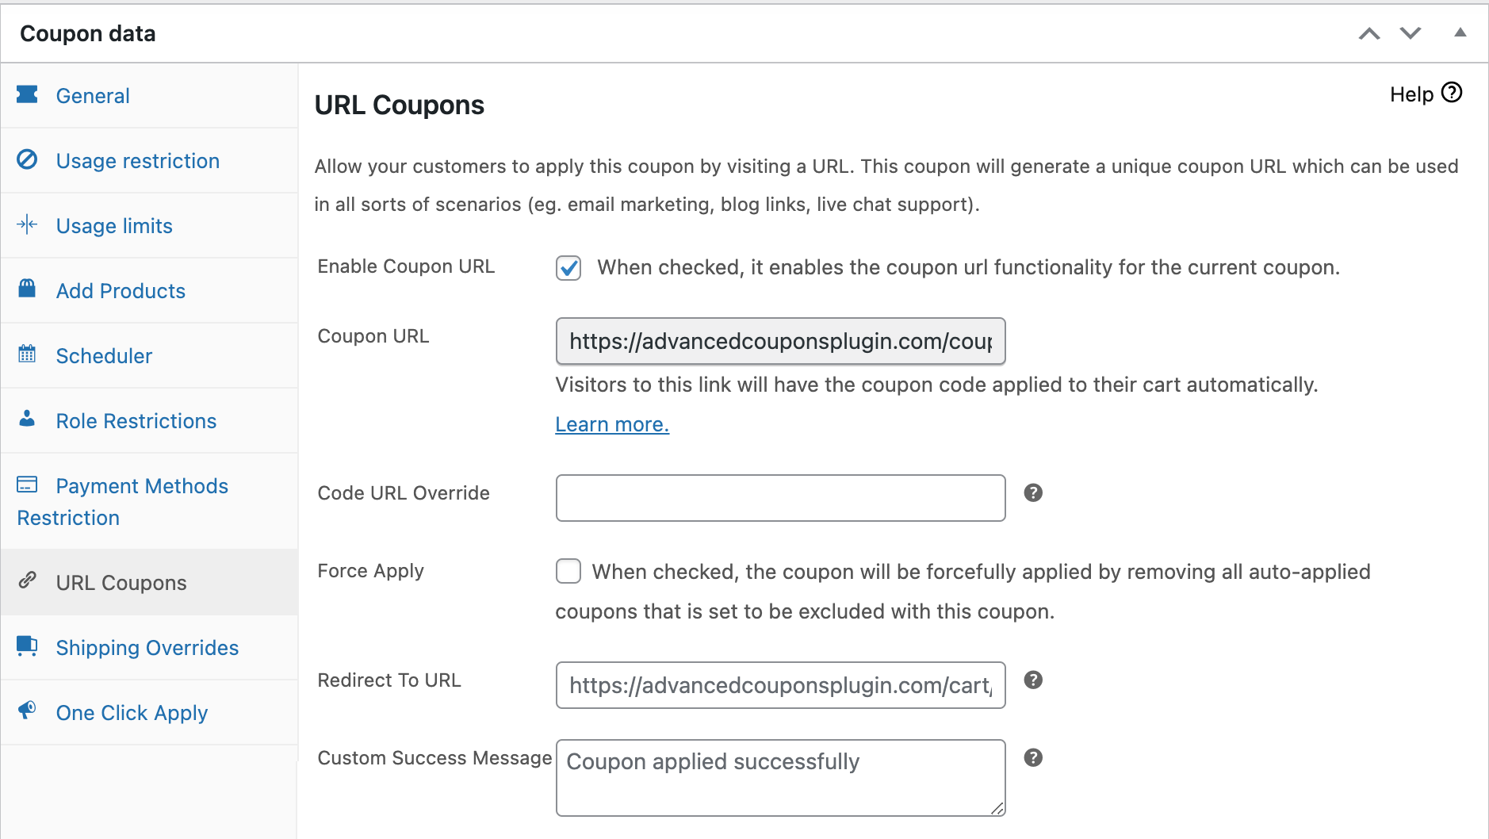Click the truck icon for Shipping Overrides
This screenshot has height=839, width=1489.
click(28, 646)
